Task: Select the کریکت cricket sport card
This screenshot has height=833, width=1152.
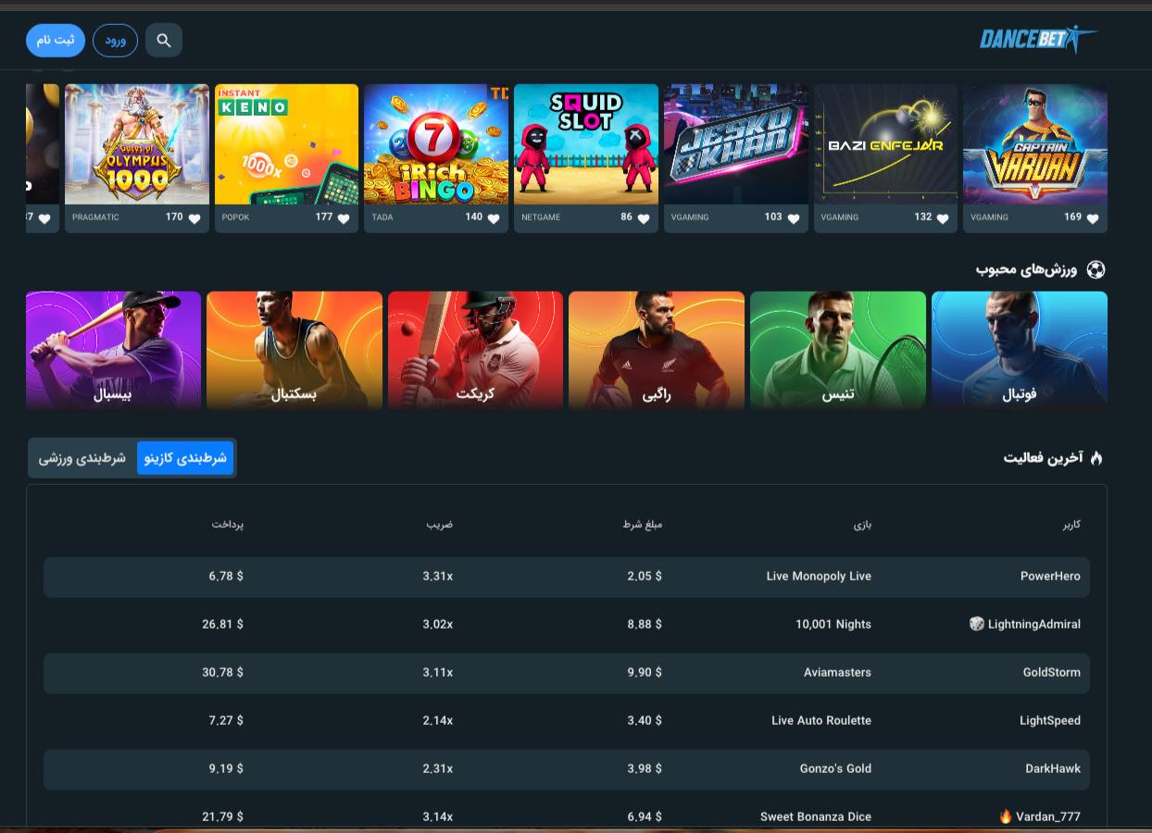Action: (475, 350)
